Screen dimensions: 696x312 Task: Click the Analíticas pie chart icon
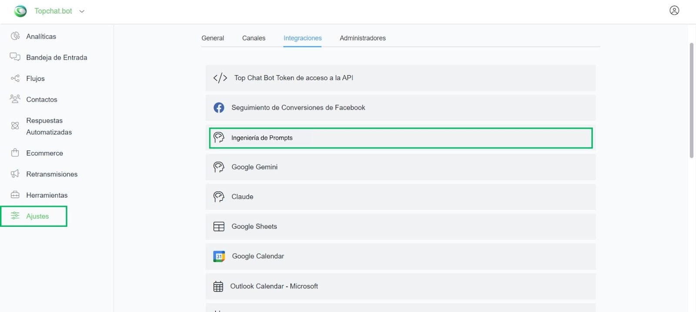click(x=15, y=36)
